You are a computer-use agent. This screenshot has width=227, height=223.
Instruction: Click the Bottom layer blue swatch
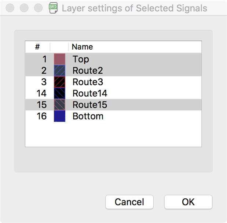(59, 116)
